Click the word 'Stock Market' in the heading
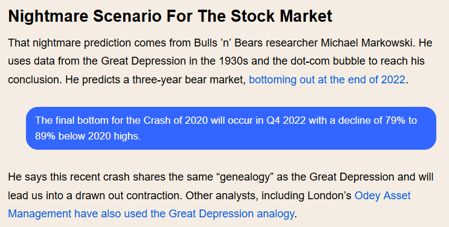The height and width of the screenshot is (227, 449). tap(281, 16)
